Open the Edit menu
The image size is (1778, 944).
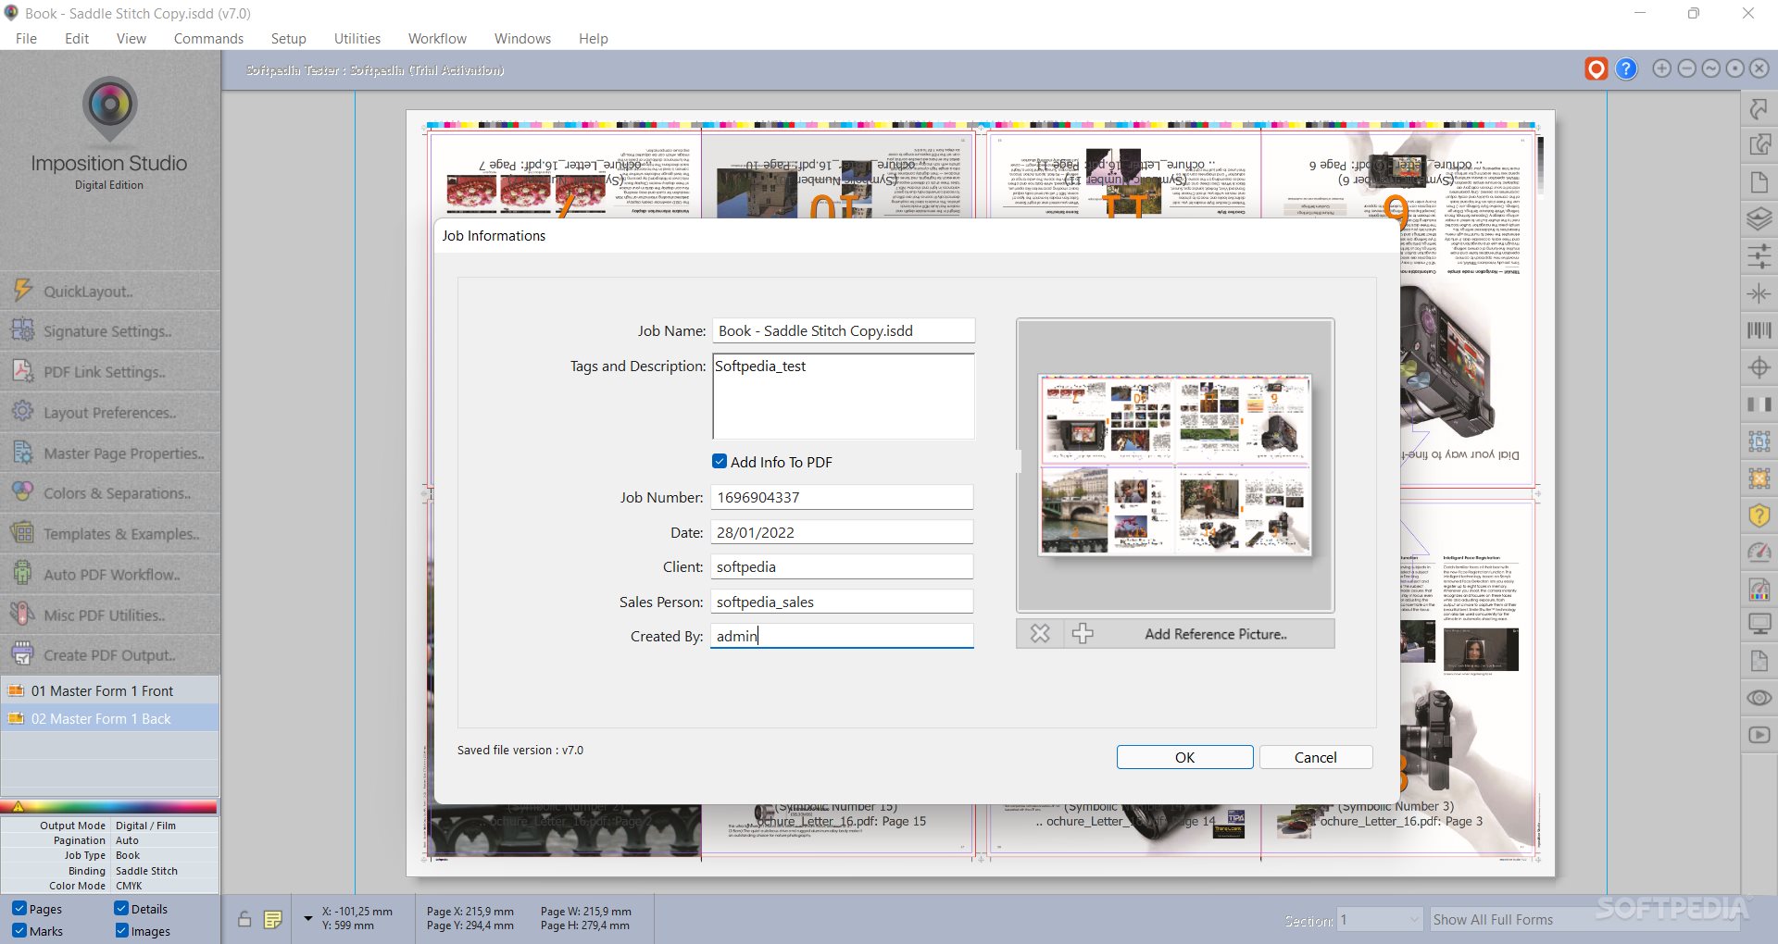(x=77, y=38)
